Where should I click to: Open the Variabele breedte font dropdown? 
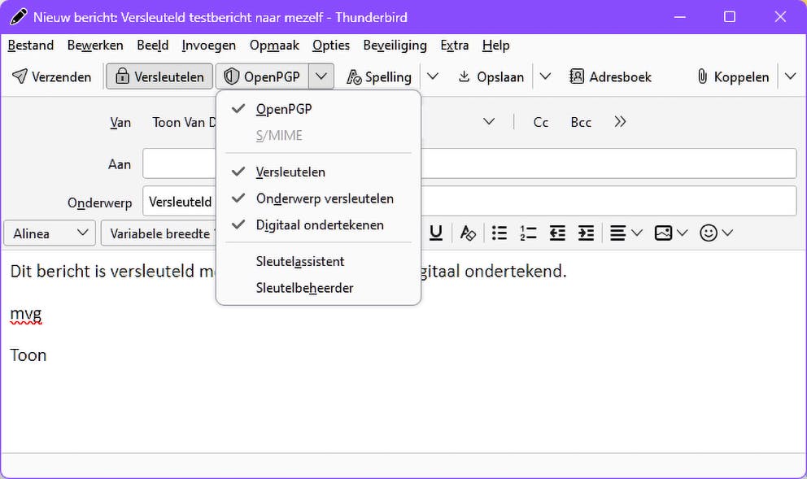pos(159,233)
